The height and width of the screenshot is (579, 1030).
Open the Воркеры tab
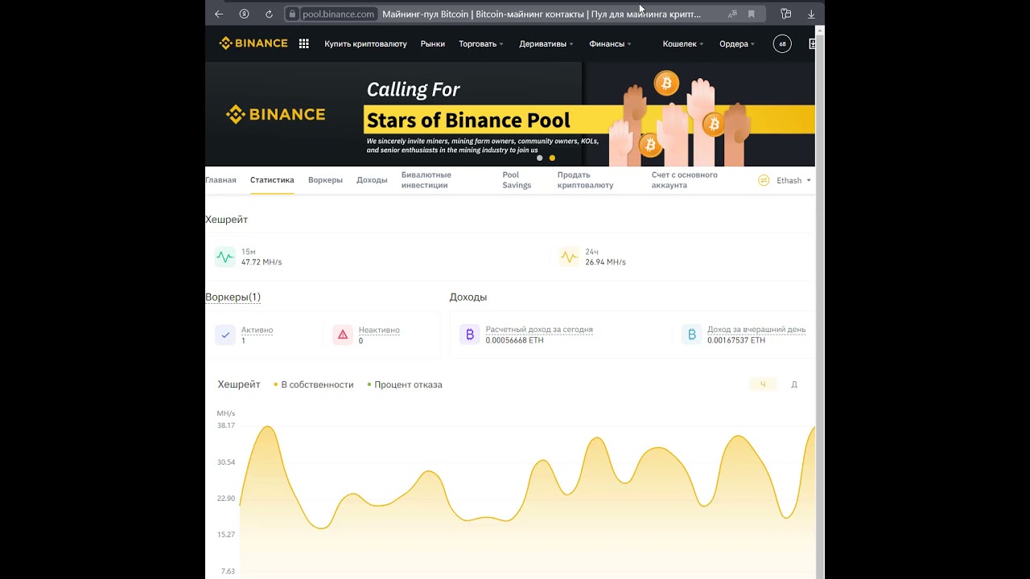[325, 180]
